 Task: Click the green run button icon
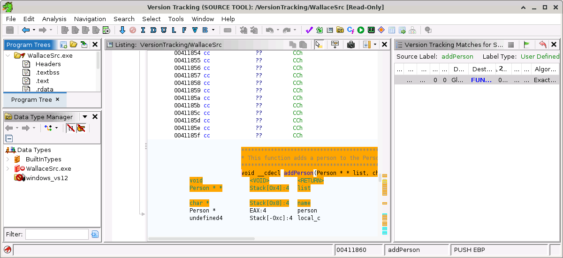361,30
